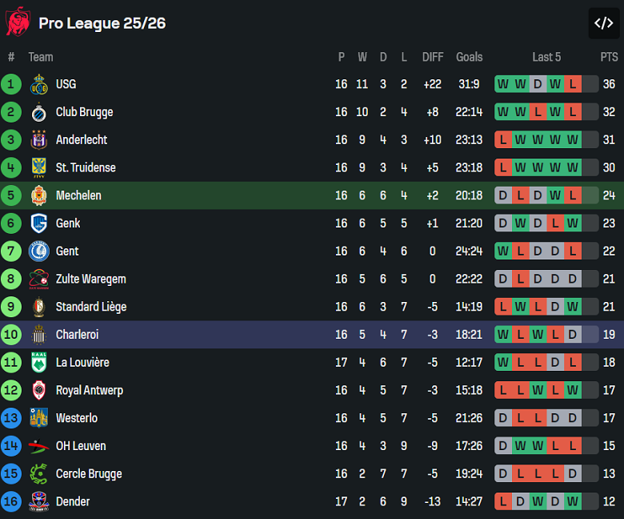Click the DIFF column header
The height and width of the screenshot is (519, 624).
(x=433, y=57)
